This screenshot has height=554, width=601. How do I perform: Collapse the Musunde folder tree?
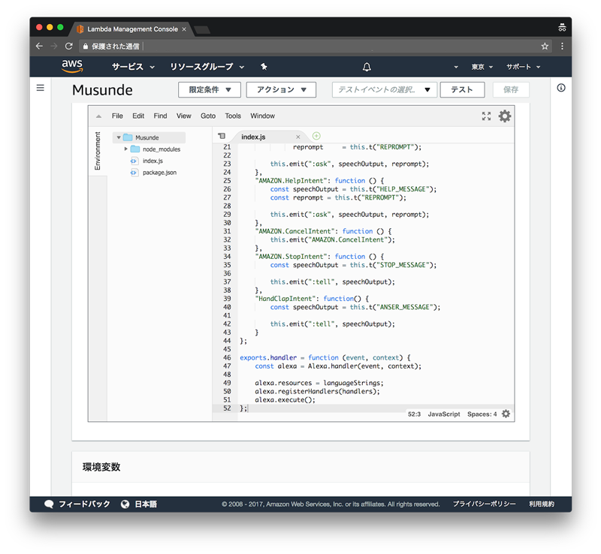pyautogui.click(x=119, y=137)
